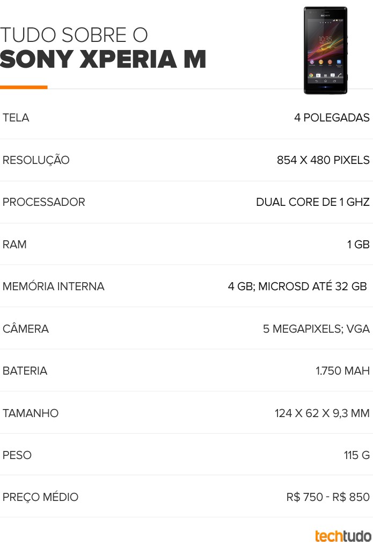Image resolution: width=373 pixels, height=559 pixels.
Task: Click the techtudo logo
Action: click(x=343, y=536)
